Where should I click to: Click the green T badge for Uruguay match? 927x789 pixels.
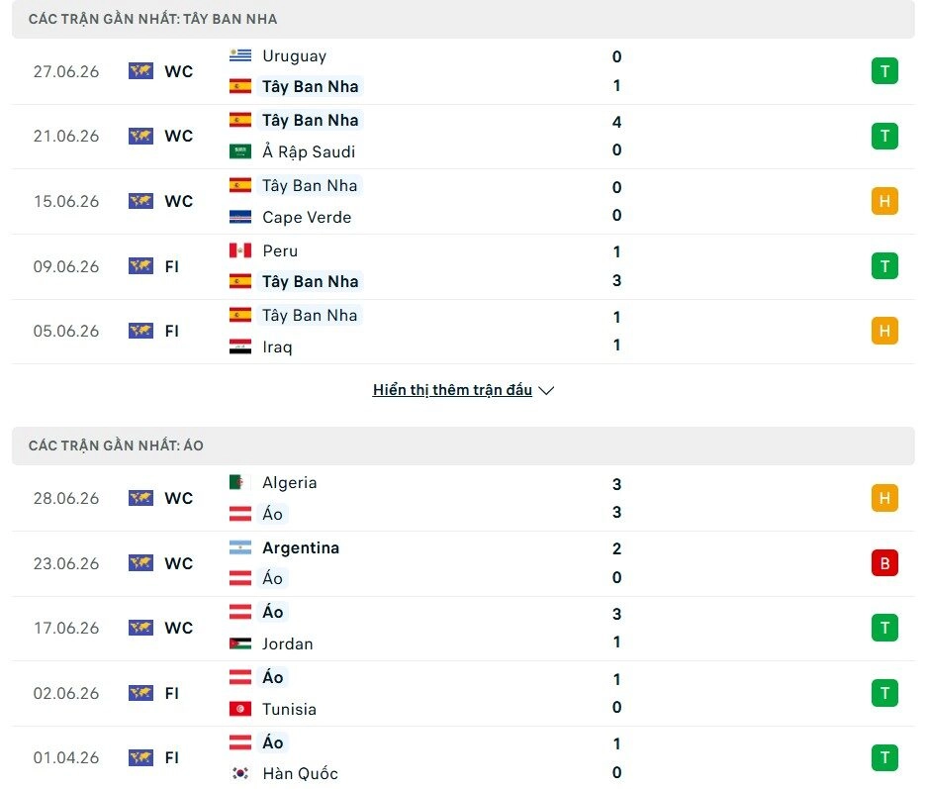[x=884, y=71]
